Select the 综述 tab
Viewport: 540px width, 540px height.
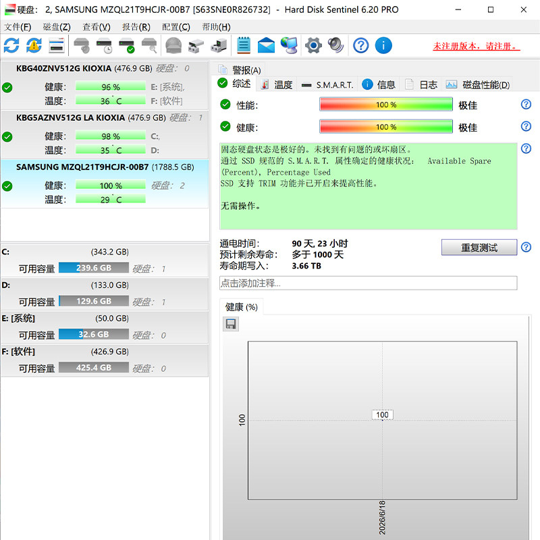[x=234, y=84]
